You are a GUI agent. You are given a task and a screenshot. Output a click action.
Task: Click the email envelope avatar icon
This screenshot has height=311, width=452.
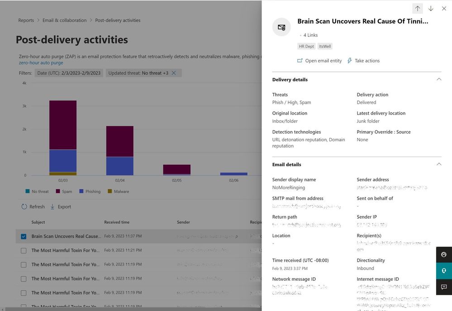point(281,27)
